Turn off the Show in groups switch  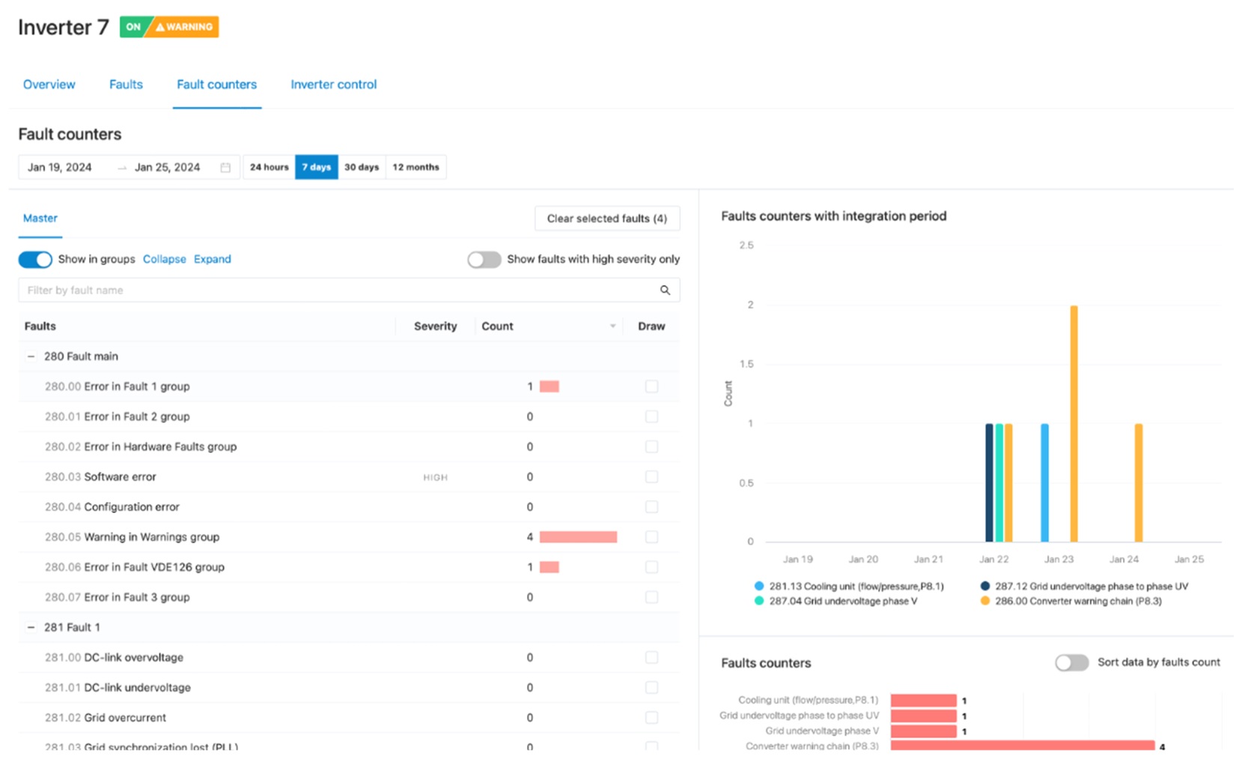coord(35,259)
